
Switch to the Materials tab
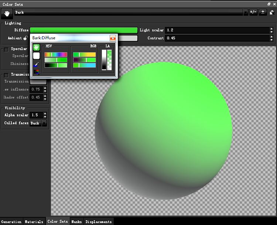34,222
